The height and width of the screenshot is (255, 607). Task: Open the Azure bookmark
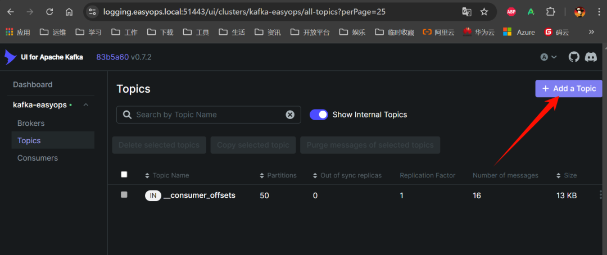519,32
